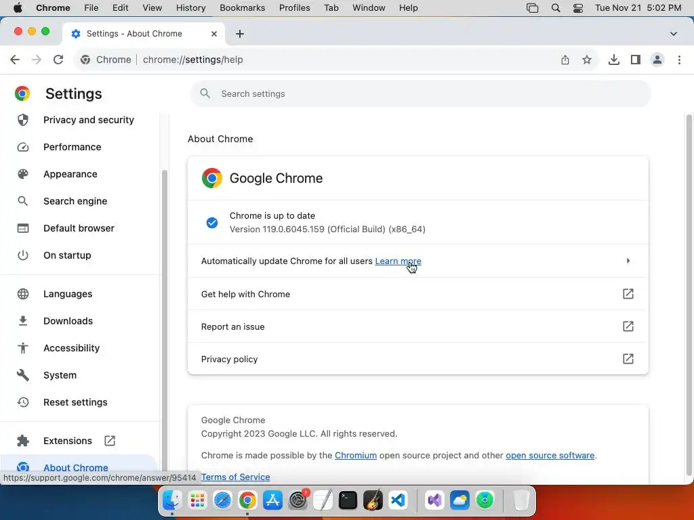Open the View menu
The height and width of the screenshot is (520, 694).
[152, 8]
